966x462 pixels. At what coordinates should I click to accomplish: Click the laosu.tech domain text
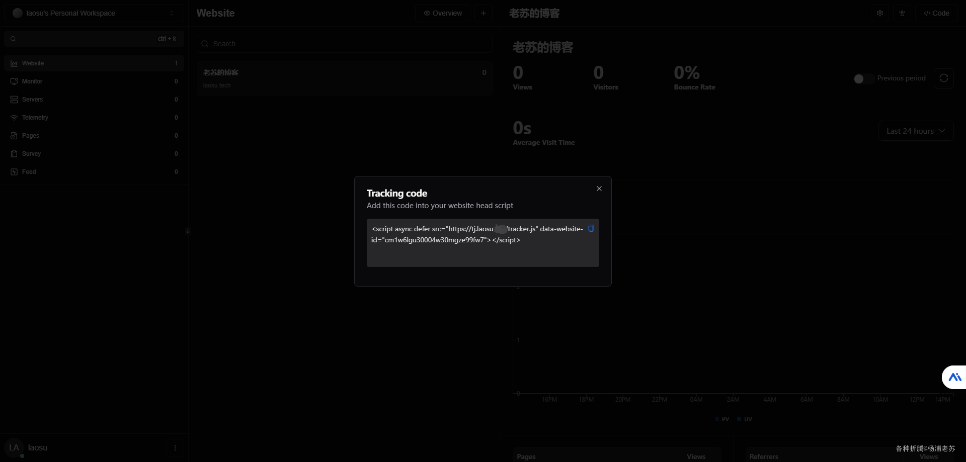(217, 85)
